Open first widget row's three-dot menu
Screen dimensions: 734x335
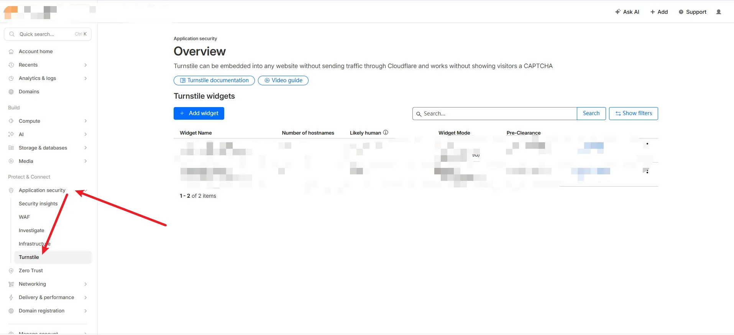coord(647,144)
